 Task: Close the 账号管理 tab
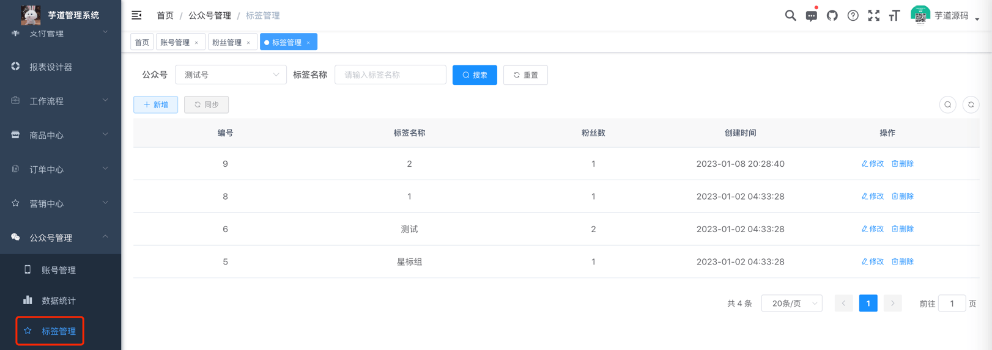pyautogui.click(x=196, y=43)
